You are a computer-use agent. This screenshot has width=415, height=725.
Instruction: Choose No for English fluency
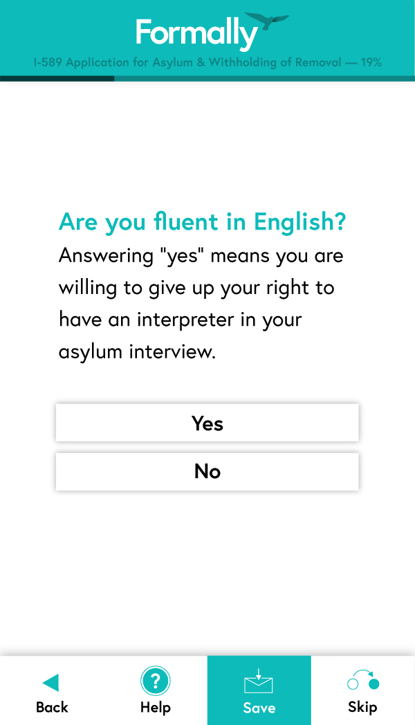207,471
